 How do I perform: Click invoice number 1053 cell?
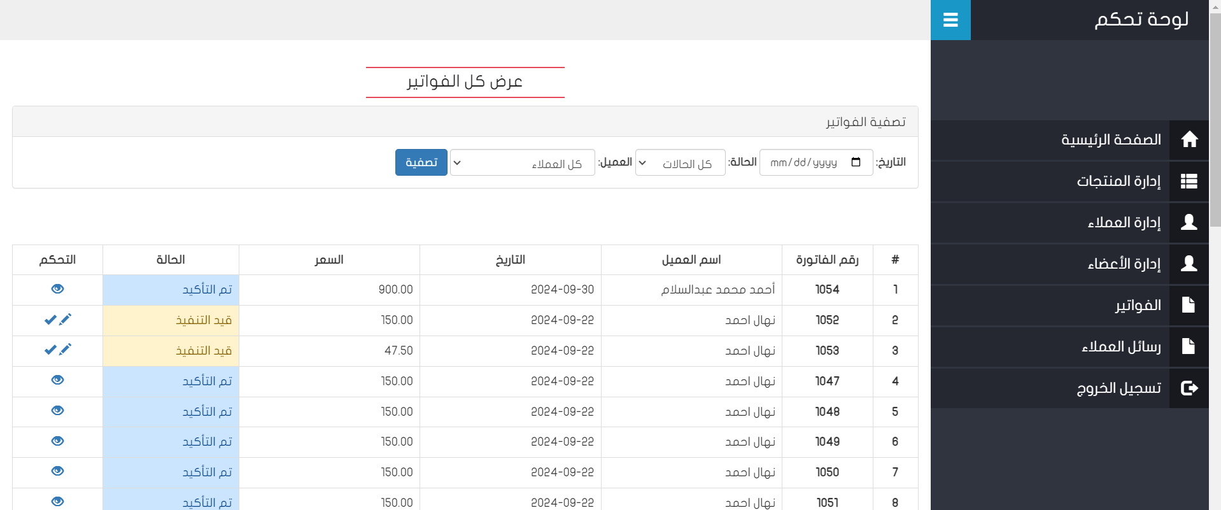pyautogui.click(x=828, y=351)
